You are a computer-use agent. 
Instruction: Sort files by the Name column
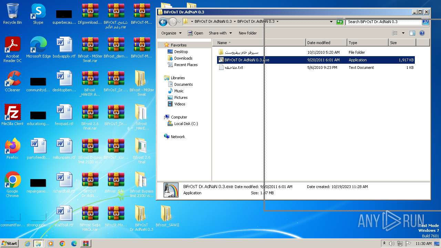pos(259,43)
